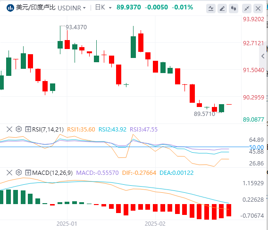
Task: Select the drawing pencil tool
Action: pyautogui.click(x=222, y=8)
